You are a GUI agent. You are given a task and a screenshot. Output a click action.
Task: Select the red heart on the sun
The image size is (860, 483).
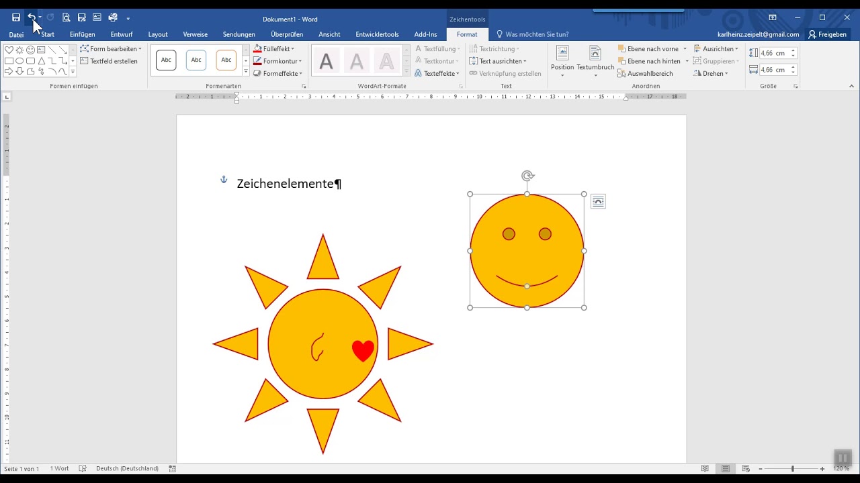coord(363,351)
